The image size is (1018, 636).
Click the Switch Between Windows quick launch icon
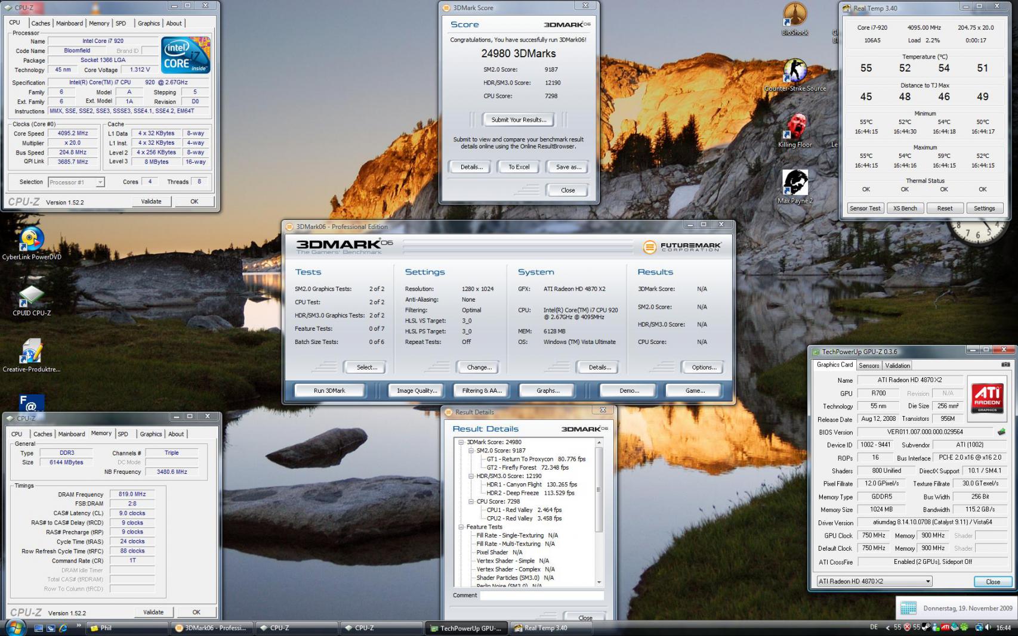[x=51, y=628]
